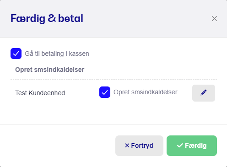Toggle Opret smsindkaldelser checkbox for Test Kundeenhed
This screenshot has width=227, height=167.
[105, 92]
